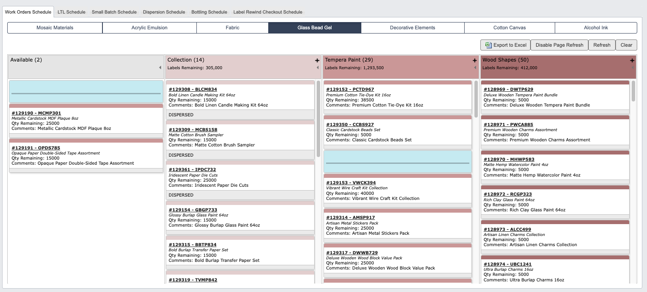Open the Bottling Schedule tab
The height and width of the screenshot is (292, 647).
click(209, 12)
